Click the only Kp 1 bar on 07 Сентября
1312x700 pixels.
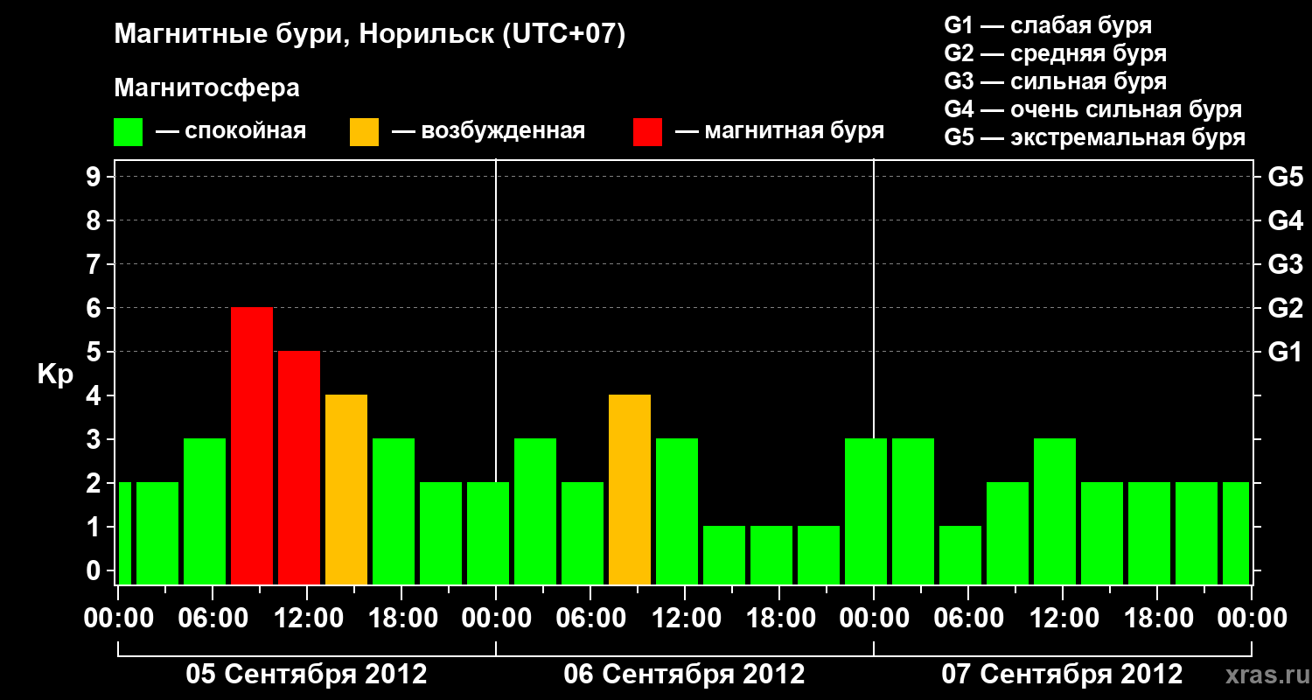[x=960, y=555]
